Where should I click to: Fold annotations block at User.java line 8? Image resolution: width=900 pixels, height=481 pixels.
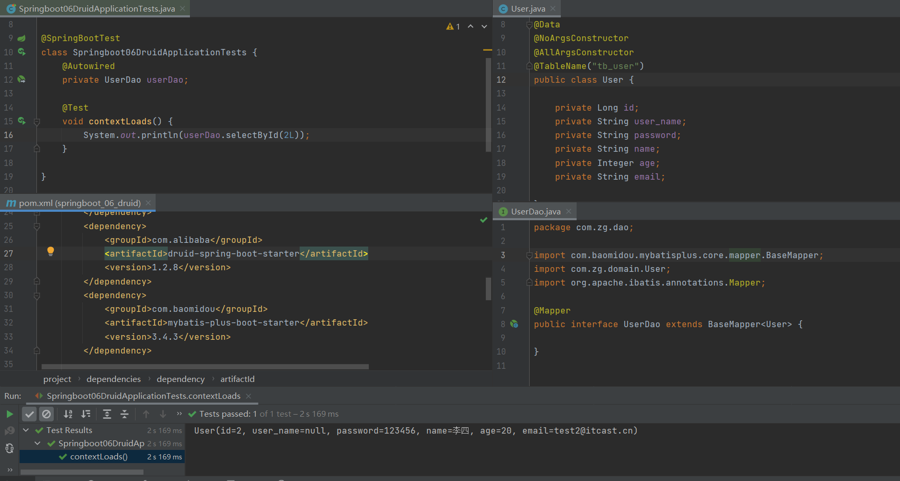point(529,24)
